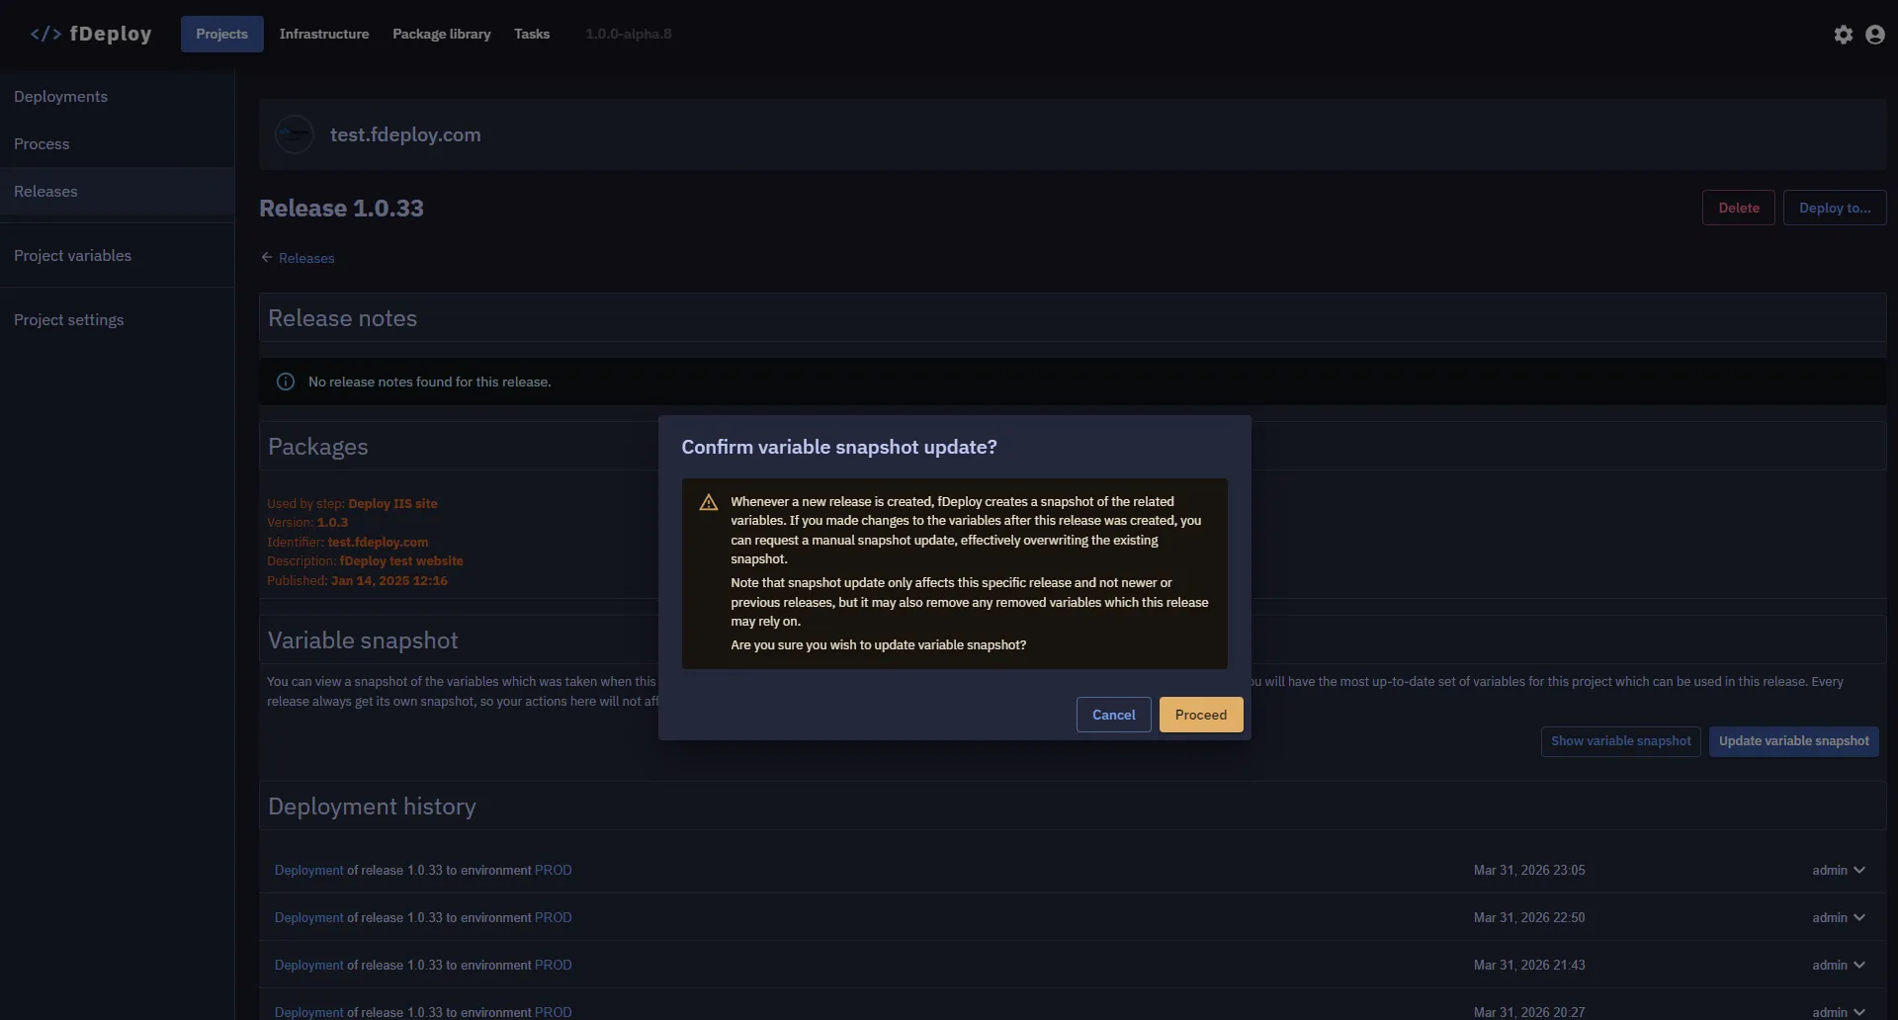The height and width of the screenshot is (1020, 1898).
Task: Select Releases in the sidebar
Action: pyautogui.click(x=117, y=192)
